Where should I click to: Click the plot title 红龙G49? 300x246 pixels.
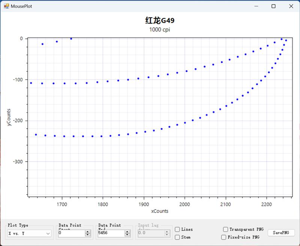click(160, 20)
